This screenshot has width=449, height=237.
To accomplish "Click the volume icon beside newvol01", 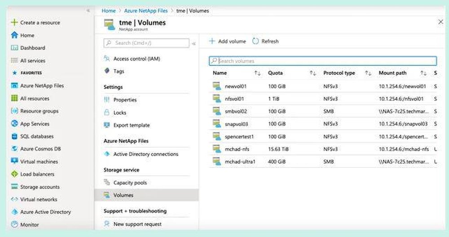I will (x=217, y=86).
